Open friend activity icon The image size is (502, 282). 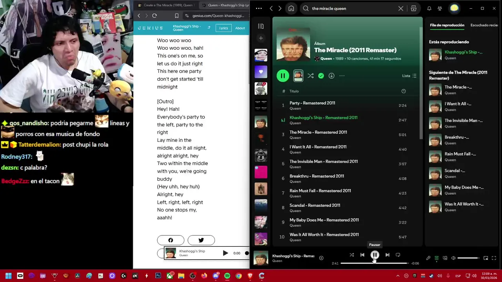click(x=440, y=8)
